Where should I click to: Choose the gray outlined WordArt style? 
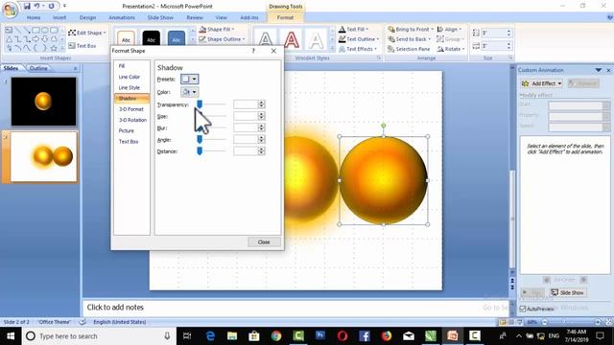click(266, 39)
